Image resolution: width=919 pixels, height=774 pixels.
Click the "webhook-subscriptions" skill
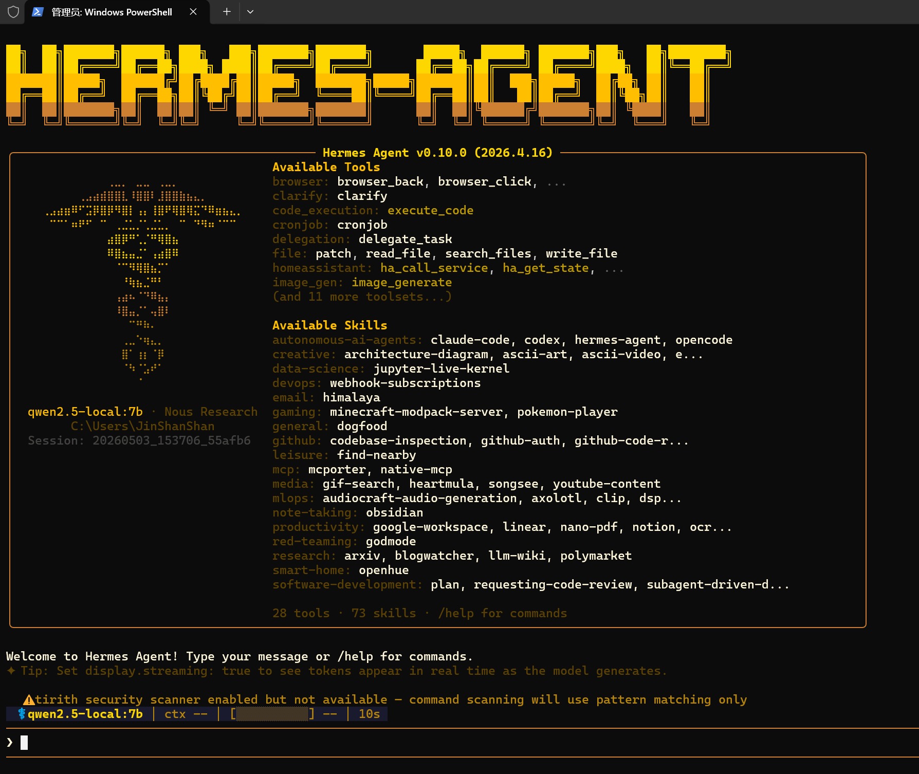click(x=406, y=383)
